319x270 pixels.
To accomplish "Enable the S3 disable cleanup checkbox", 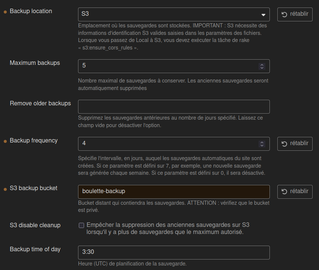I will [x=81, y=225].
